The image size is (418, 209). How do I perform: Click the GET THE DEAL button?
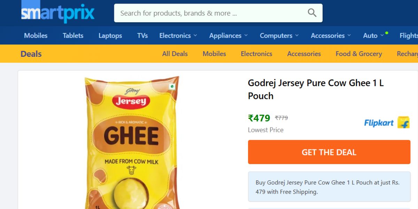tap(329, 152)
